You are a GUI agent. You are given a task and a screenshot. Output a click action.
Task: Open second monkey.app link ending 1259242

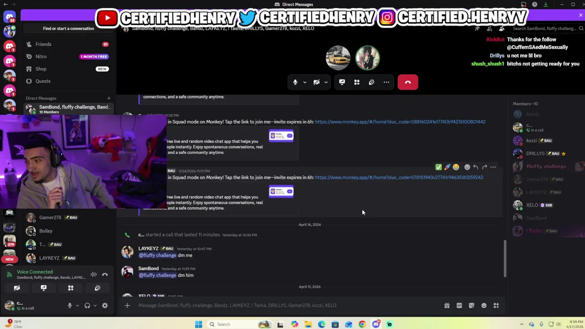point(399,178)
